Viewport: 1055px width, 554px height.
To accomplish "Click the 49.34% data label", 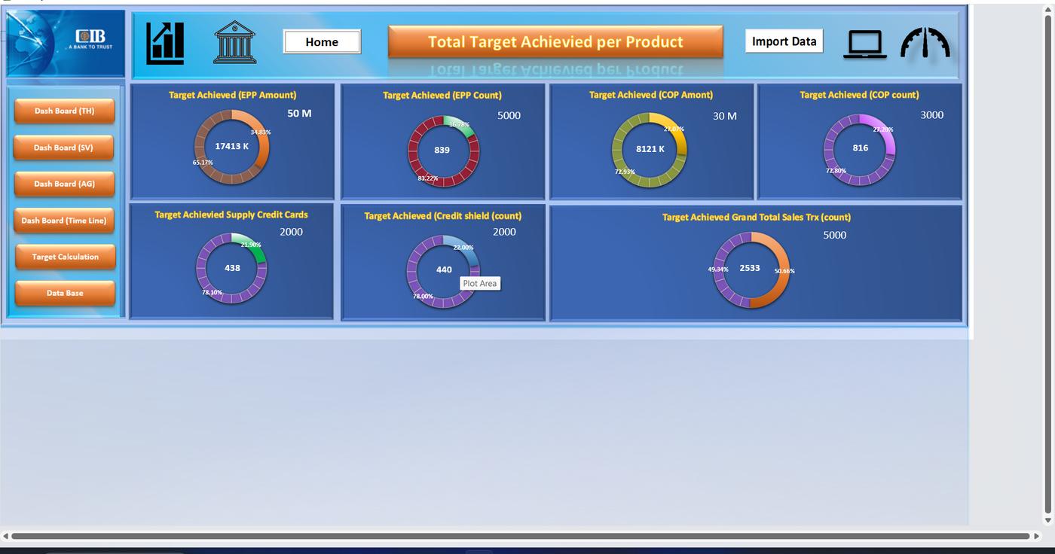I will tap(718, 269).
